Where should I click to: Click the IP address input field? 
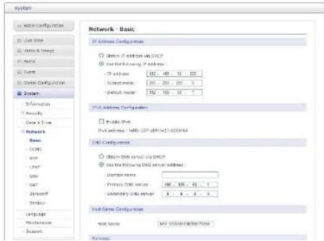pos(174,74)
